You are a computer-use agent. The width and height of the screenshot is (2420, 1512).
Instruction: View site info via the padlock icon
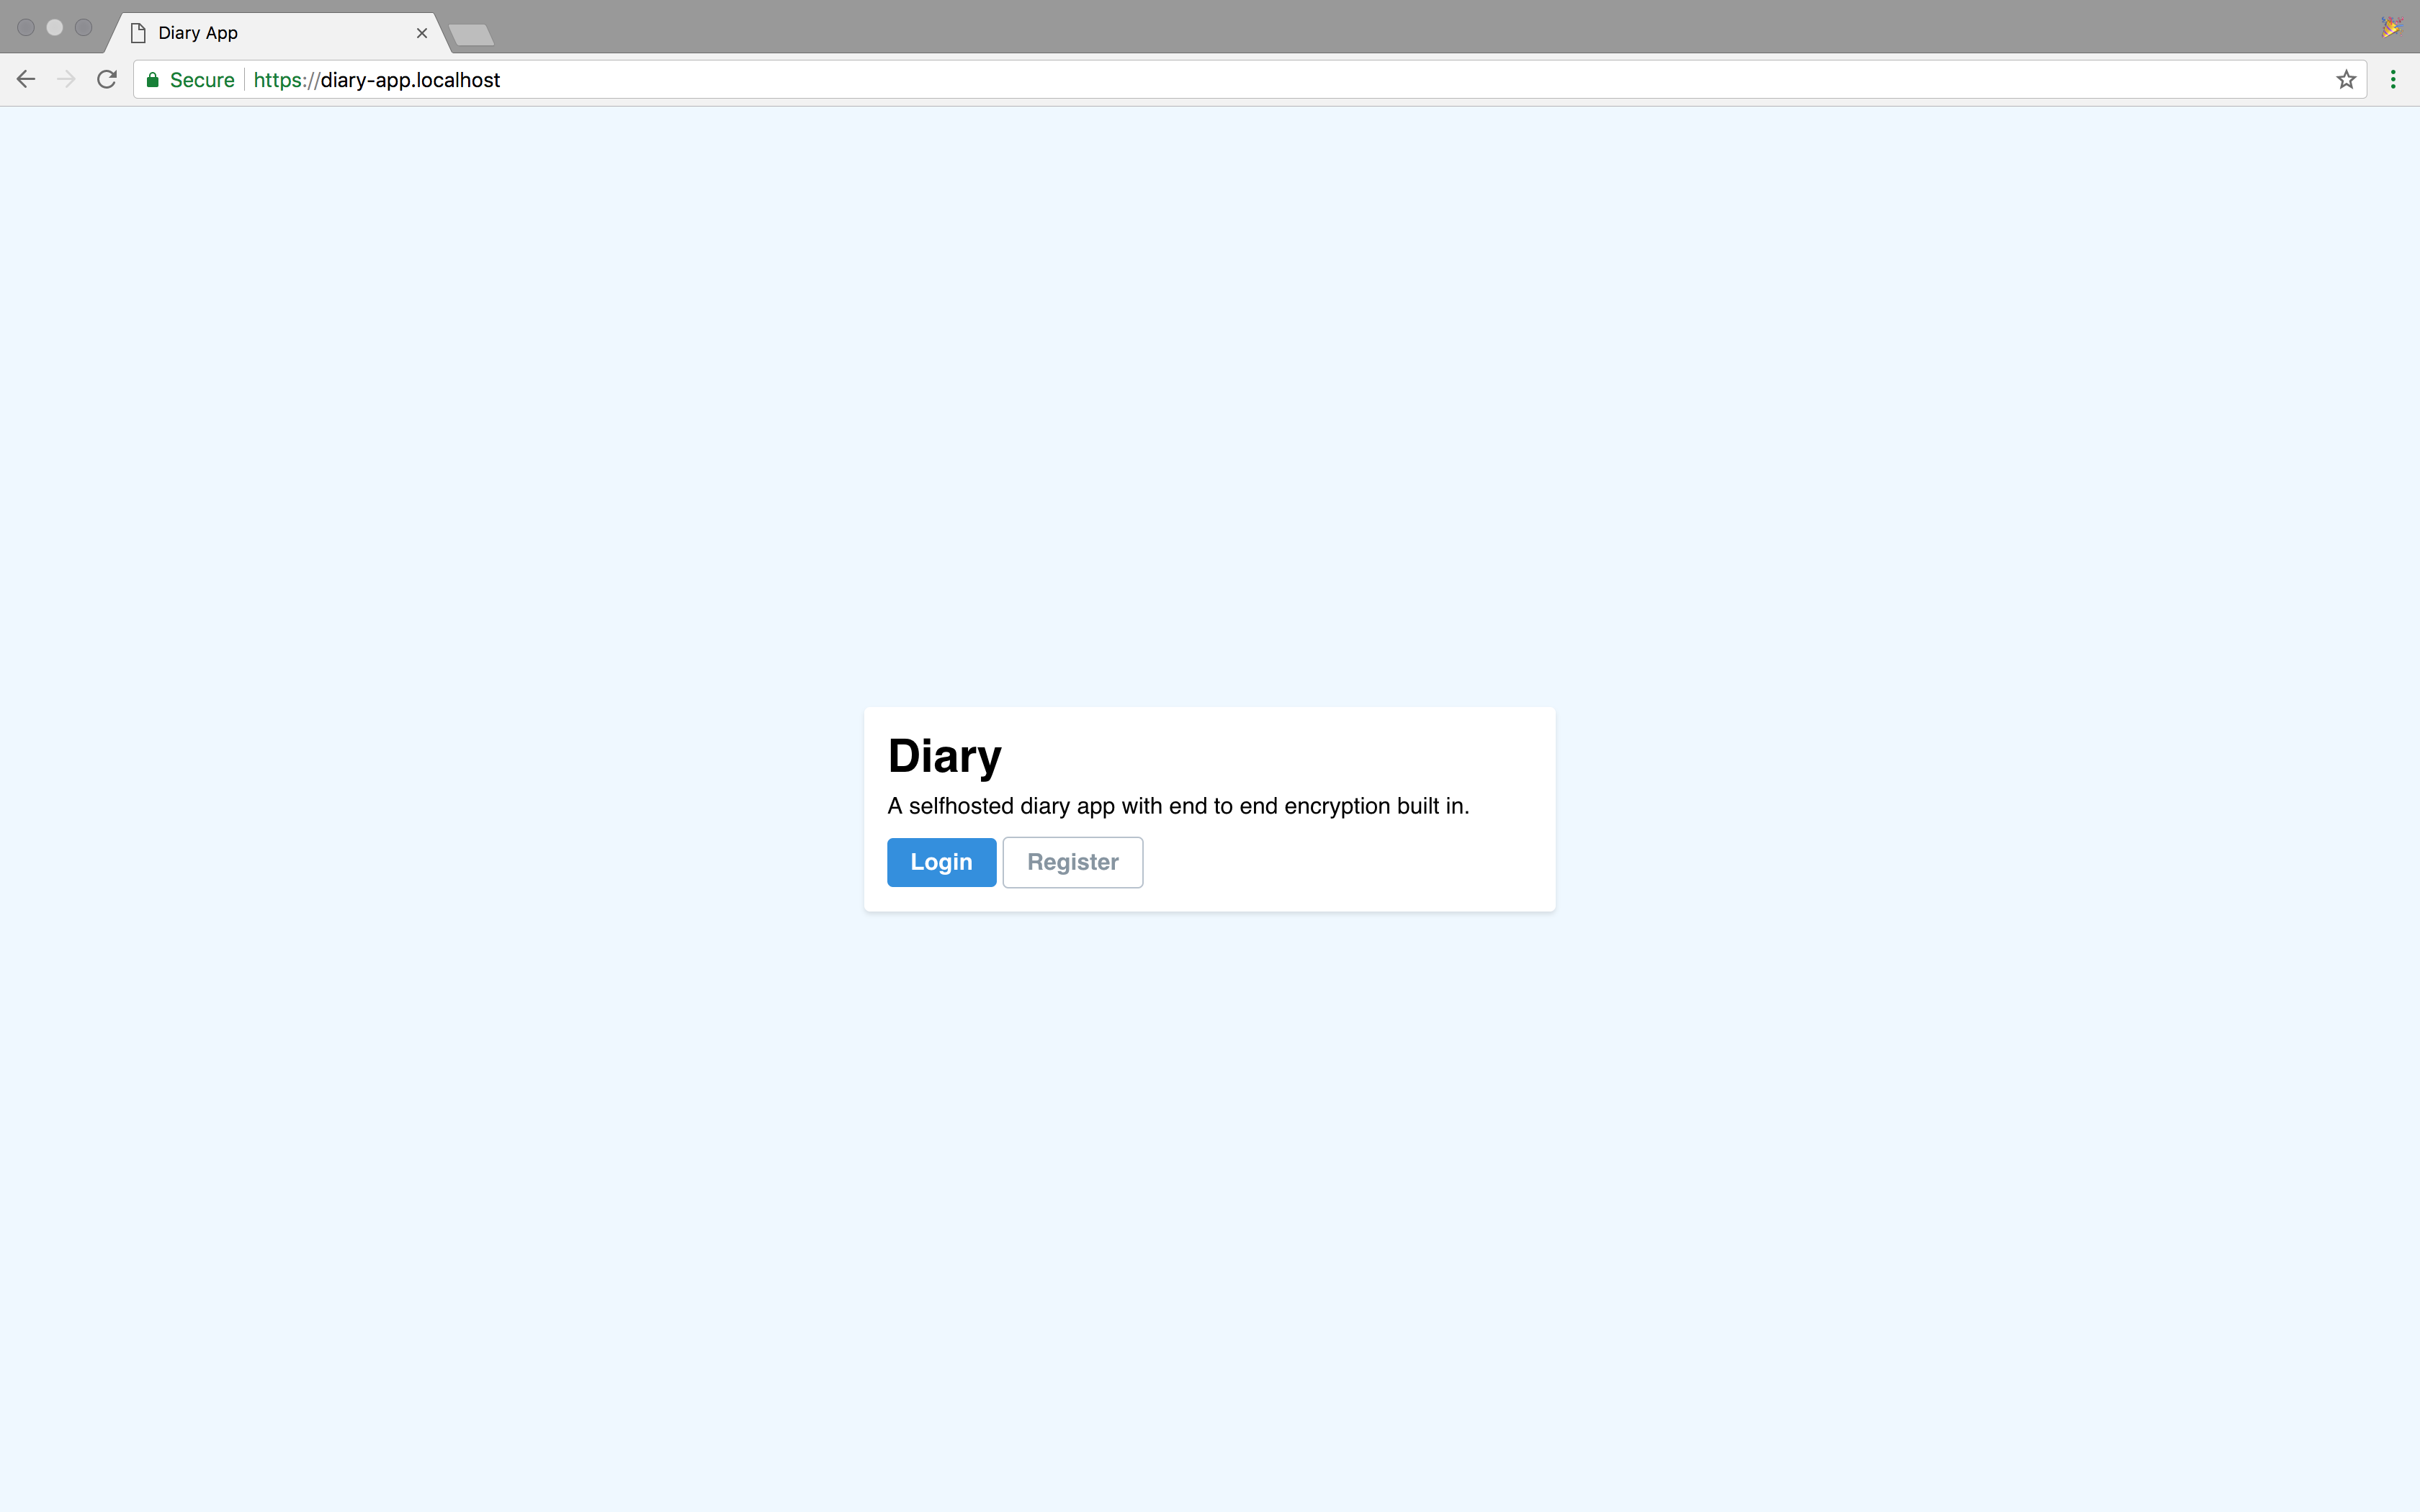(152, 79)
